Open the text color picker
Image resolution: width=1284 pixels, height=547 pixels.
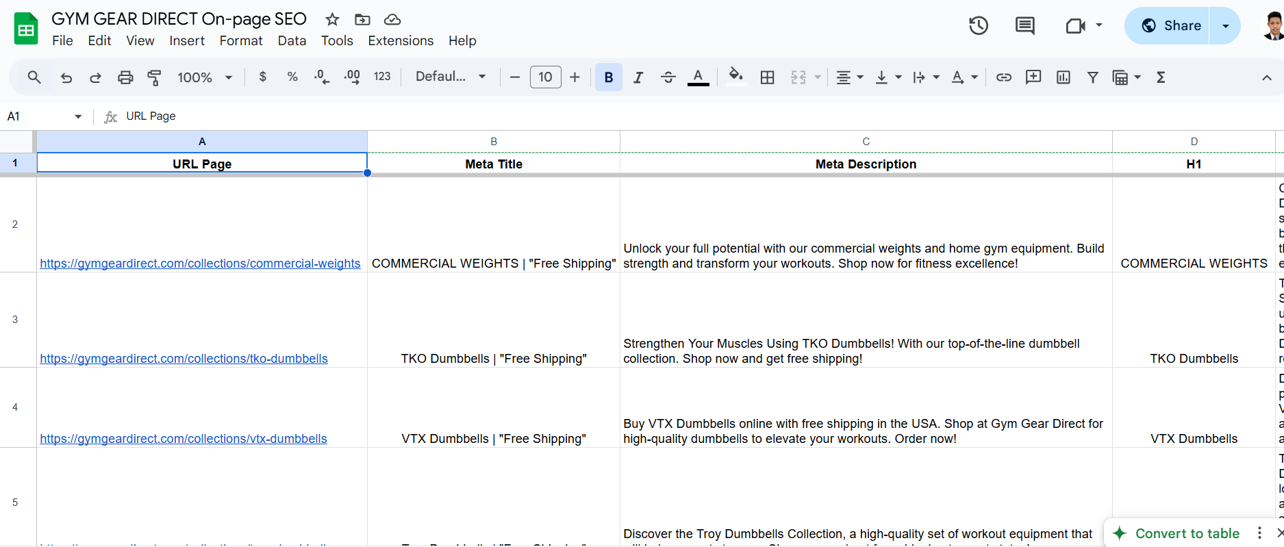pos(698,77)
